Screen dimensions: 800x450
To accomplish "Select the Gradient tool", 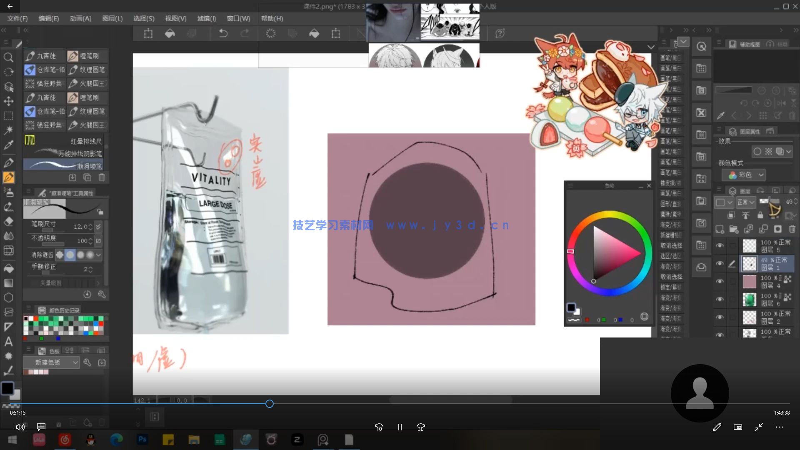I will click(9, 283).
